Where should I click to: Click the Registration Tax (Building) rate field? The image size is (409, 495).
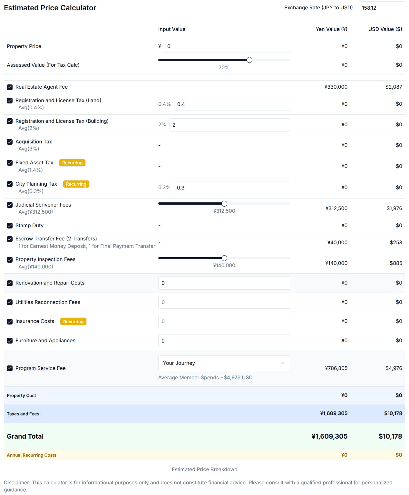(229, 125)
